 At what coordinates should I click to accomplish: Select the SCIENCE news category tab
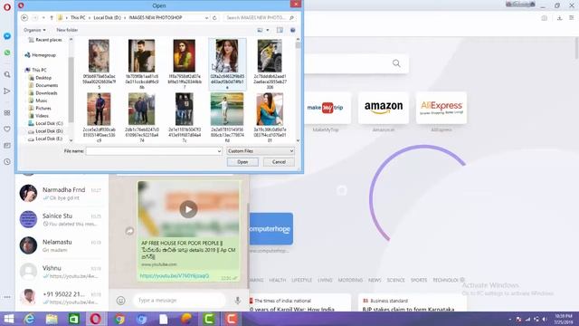396,280
